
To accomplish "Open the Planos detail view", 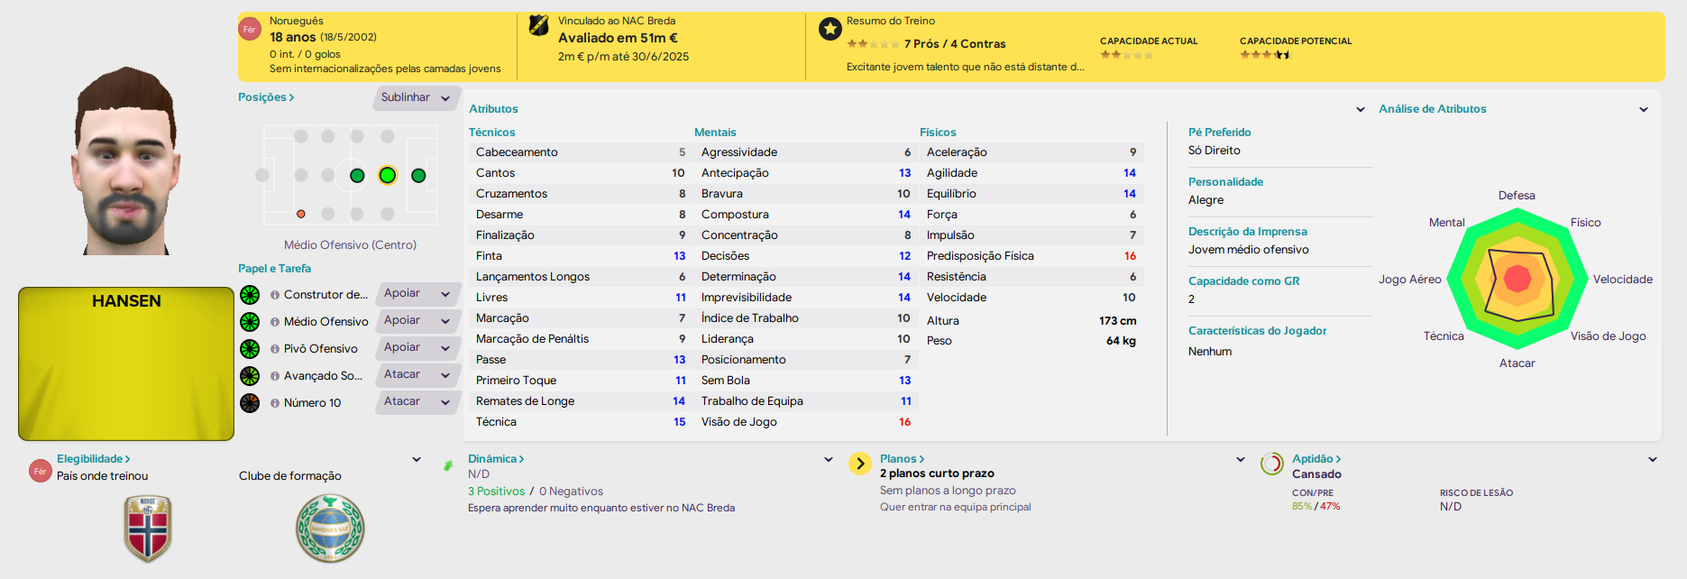I will point(901,458).
